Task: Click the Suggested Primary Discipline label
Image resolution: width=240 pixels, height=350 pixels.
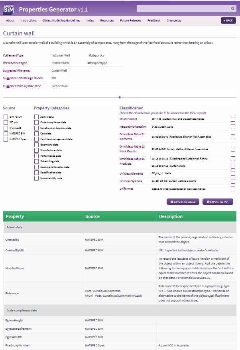Action: 22,86
